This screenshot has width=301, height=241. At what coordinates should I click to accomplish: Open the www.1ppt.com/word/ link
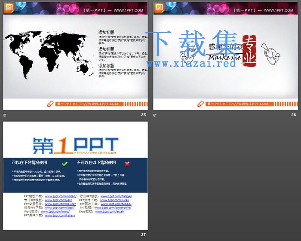(x=55, y=211)
